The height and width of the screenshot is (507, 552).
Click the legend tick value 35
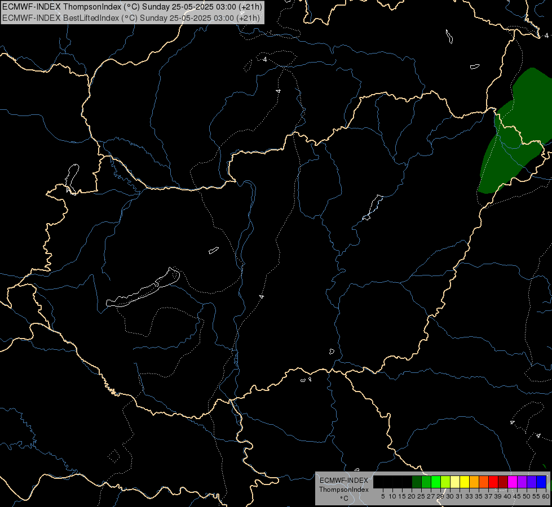pos(479,496)
